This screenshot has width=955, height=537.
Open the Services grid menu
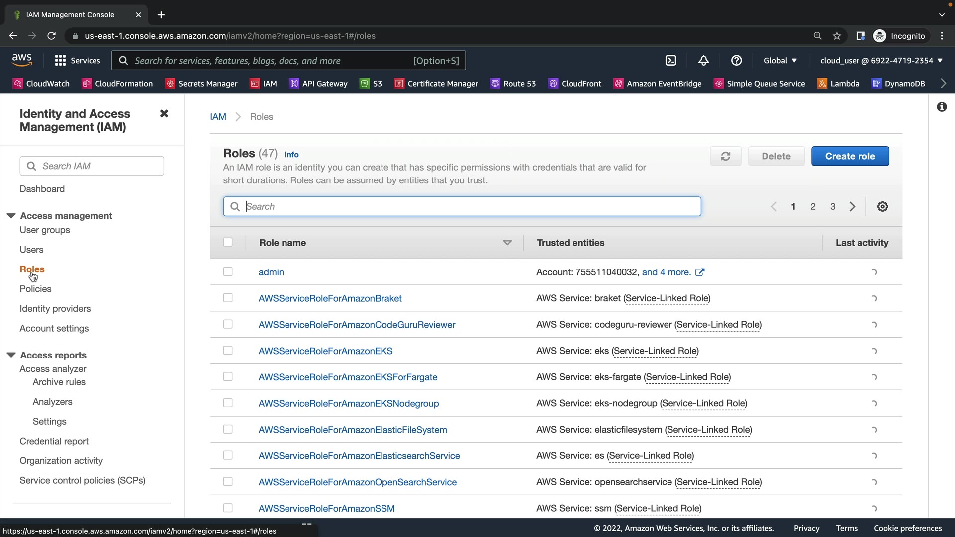pyautogui.click(x=77, y=61)
